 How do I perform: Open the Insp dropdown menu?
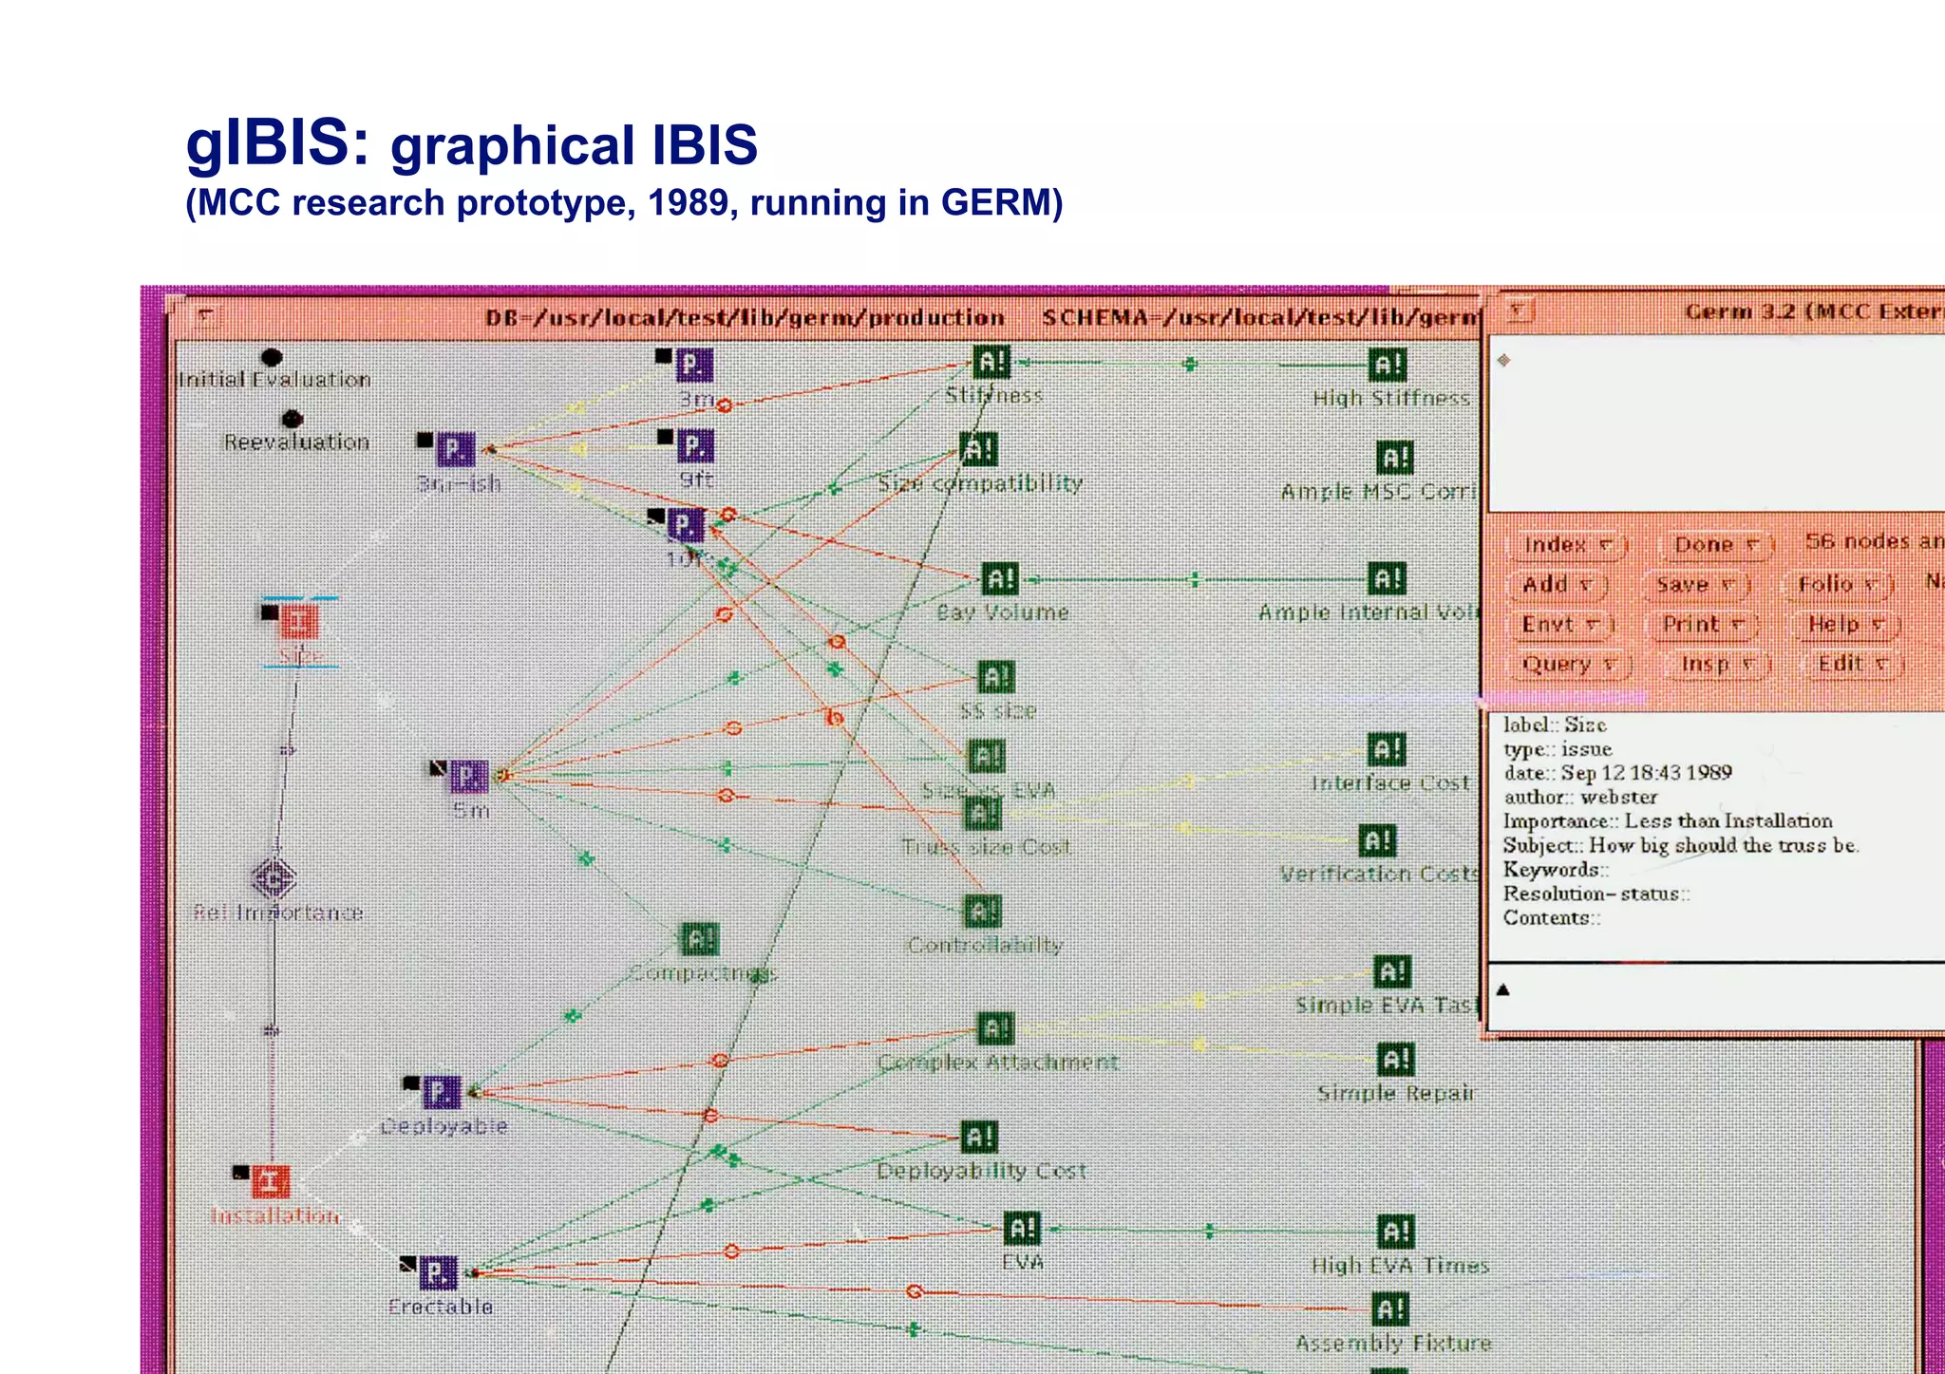[1720, 665]
